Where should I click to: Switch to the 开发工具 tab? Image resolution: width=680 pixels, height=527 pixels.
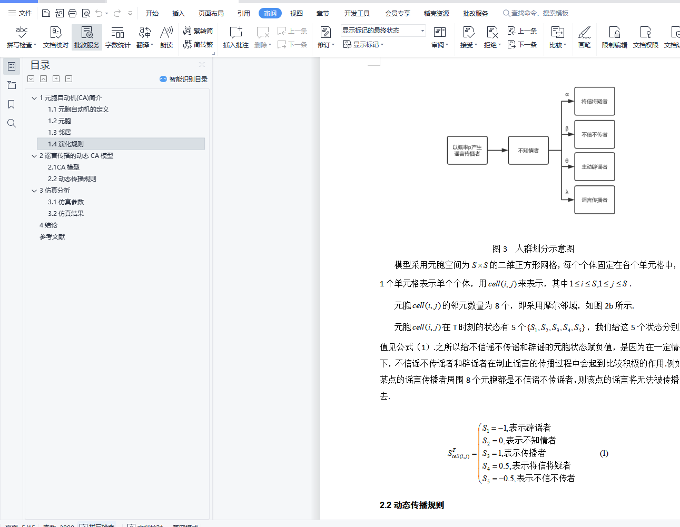[x=357, y=13]
